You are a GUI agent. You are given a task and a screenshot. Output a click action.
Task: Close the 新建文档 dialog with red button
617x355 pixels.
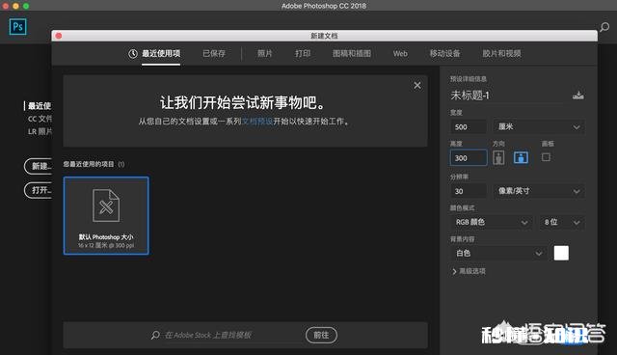pos(59,36)
